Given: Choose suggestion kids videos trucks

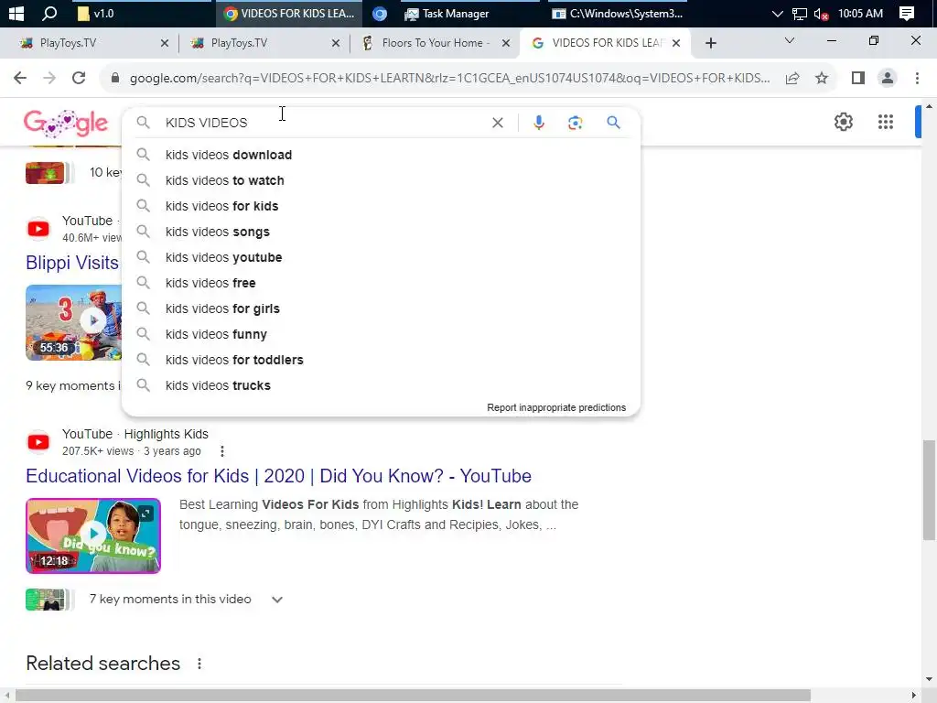Looking at the screenshot, I should coord(381,386).
